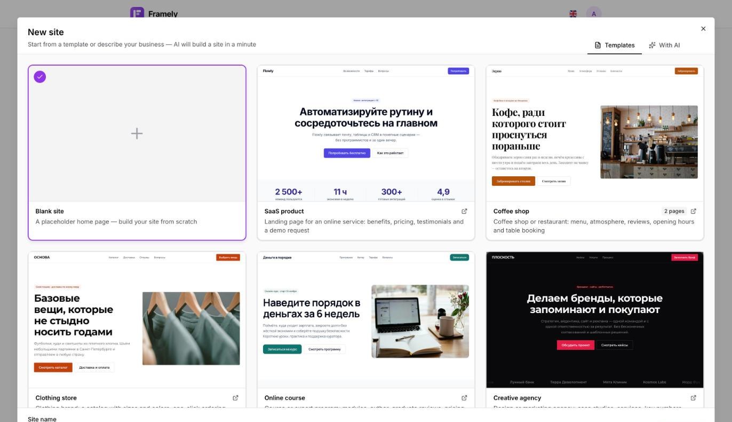Click the Blank site title text
The image size is (732, 422).
pos(50,211)
